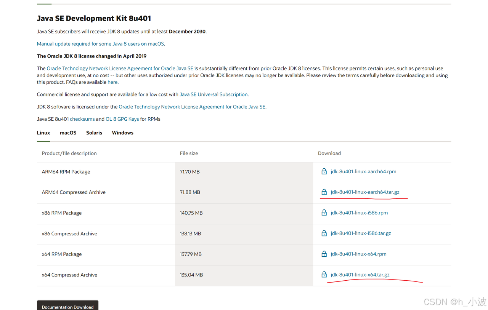
Task: Click the ARM64 RPM Package row label
Action: point(66,172)
